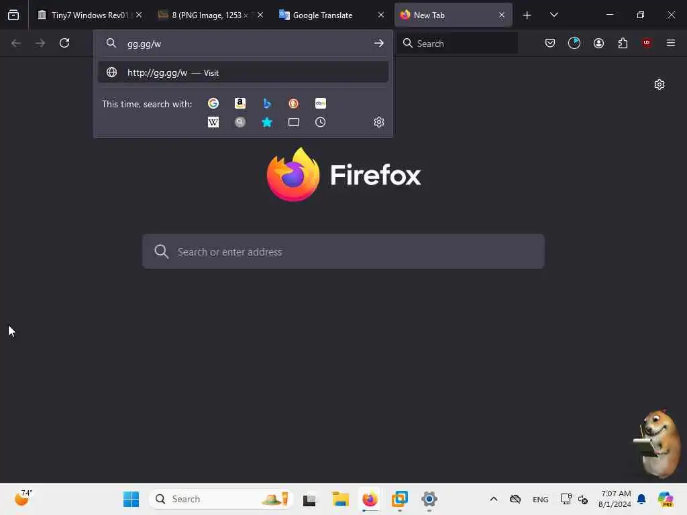Click the crossed-out cloud tray icon

pos(515,499)
